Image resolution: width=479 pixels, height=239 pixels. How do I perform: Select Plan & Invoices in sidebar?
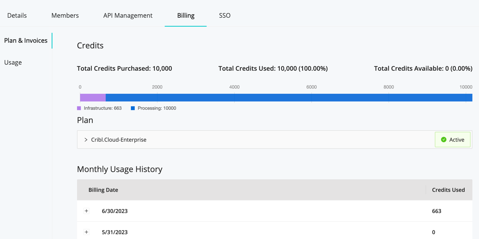(x=26, y=40)
